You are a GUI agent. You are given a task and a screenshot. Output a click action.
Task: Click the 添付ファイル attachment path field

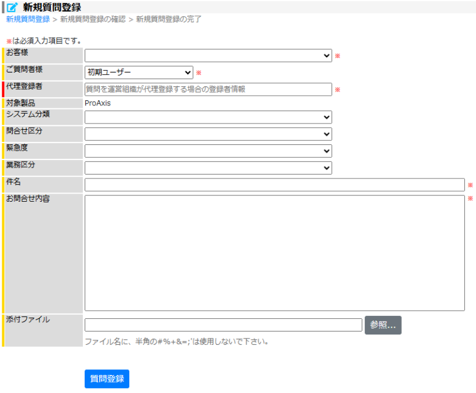[x=223, y=325]
